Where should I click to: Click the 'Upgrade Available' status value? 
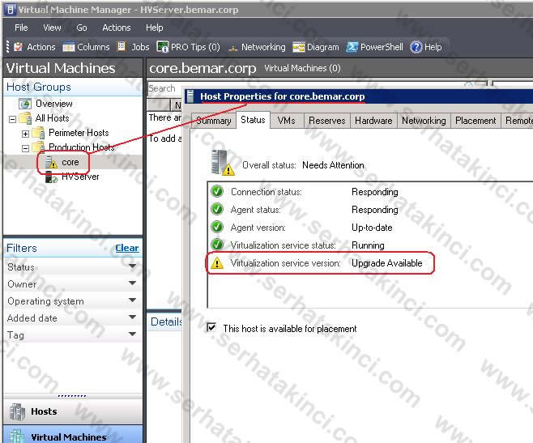tap(387, 263)
